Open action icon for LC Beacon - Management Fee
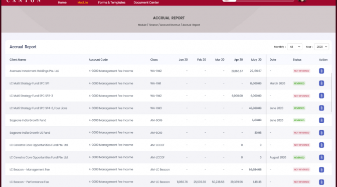The image size is (337, 187). tap(321, 170)
